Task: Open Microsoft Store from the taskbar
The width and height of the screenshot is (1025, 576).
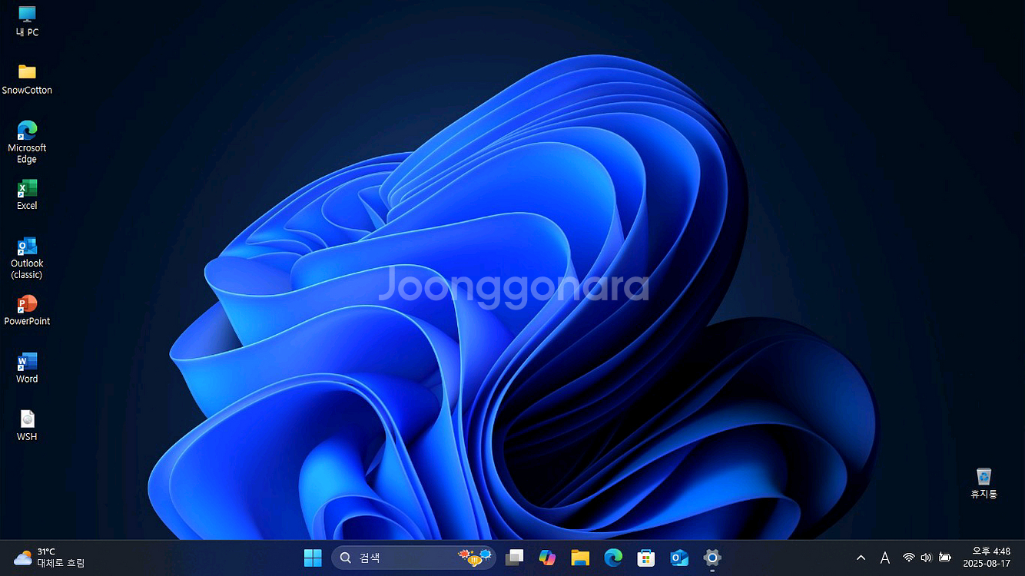Action: (x=646, y=558)
